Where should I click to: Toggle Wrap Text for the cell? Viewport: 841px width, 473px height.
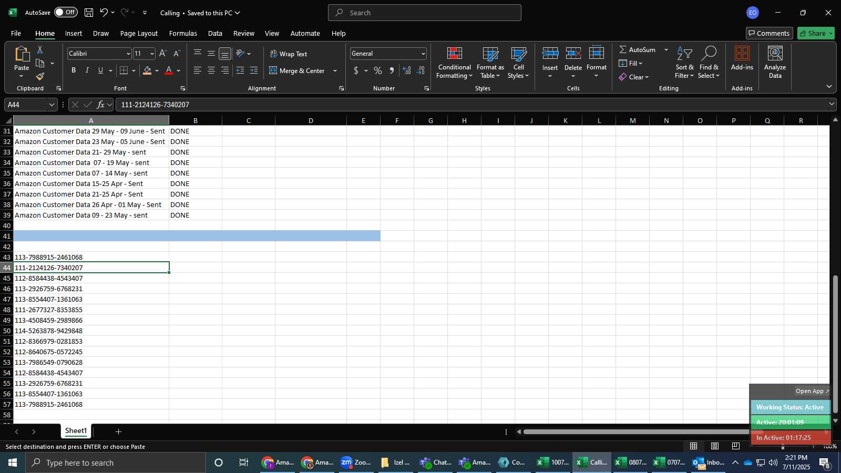pyautogui.click(x=289, y=54)
